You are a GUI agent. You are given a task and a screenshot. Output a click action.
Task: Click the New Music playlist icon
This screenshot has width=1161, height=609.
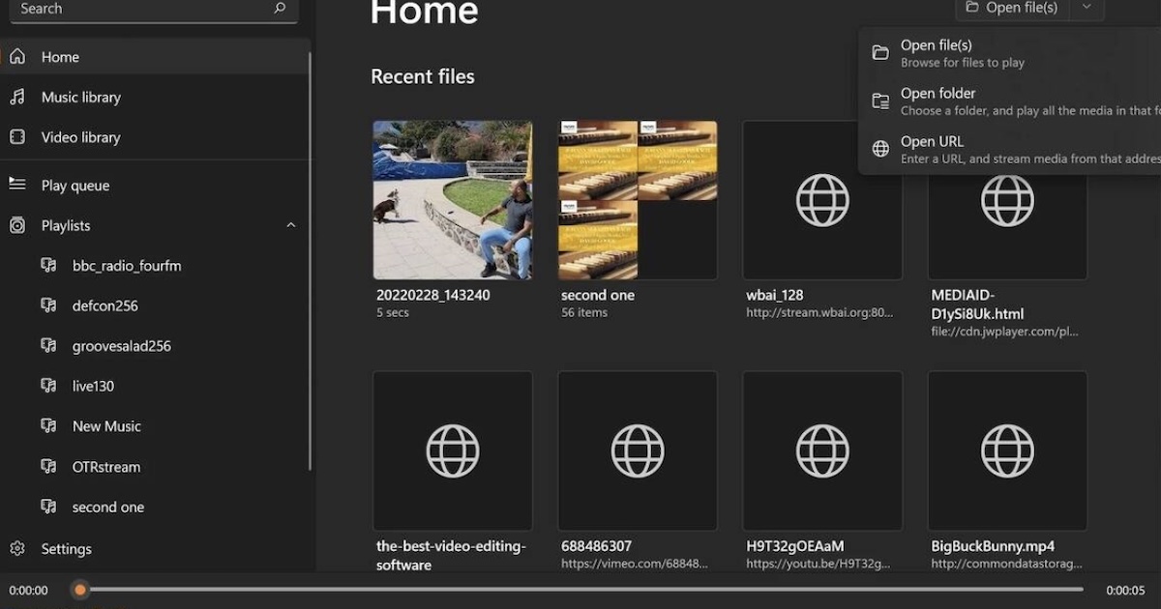pos(48,426)
